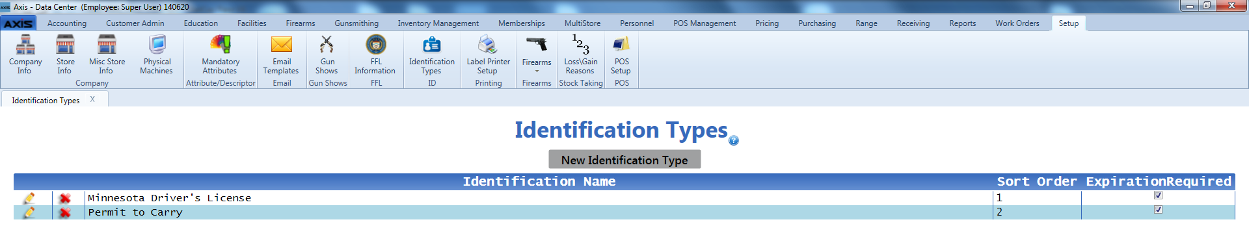Image resolution: width=1249 pixels, height=237 pixels.
Task: Click the Identification Name column header
Action: tap(539, 182)
